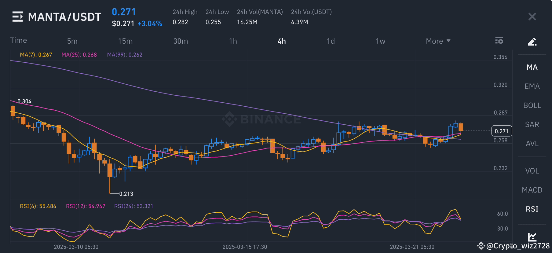Click the RSI 30.0 axis label
Screen dimensions: 552x253
click(503, 229)
